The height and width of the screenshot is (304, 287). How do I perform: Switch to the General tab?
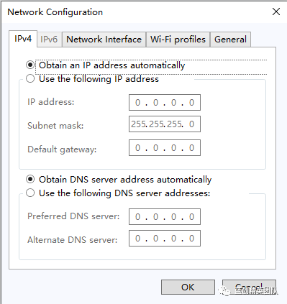[230, 40]
